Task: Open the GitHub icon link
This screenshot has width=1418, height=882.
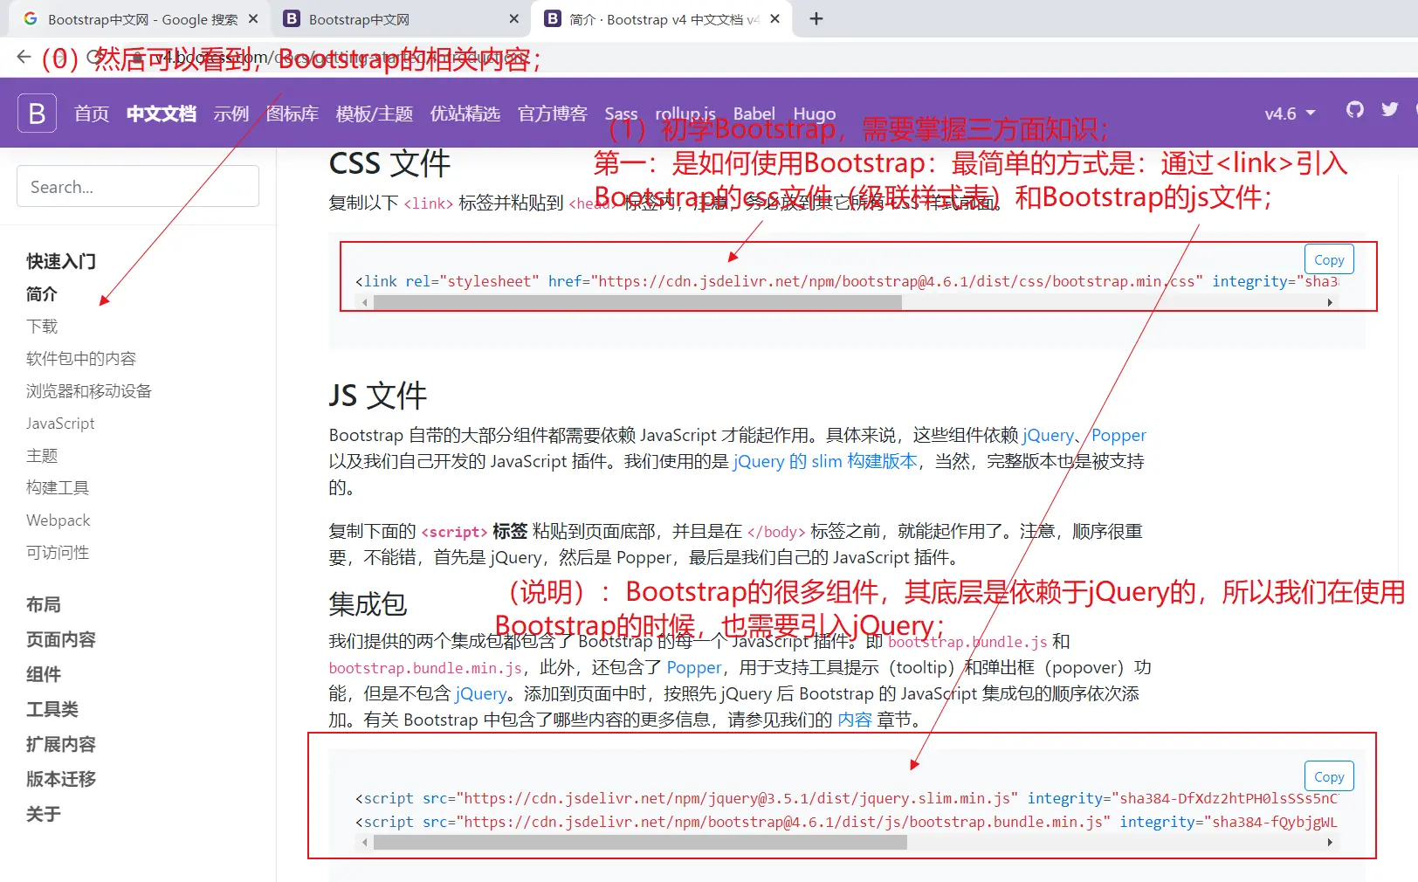Action: click(1354, 110)
